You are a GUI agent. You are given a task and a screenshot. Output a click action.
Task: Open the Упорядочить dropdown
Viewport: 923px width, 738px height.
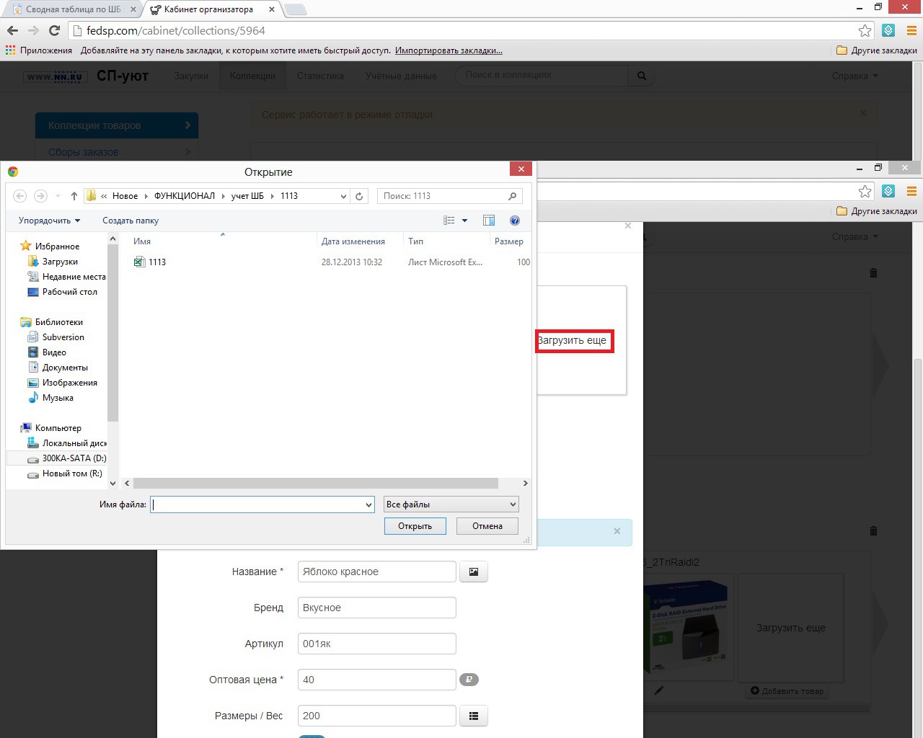point(49,221)
